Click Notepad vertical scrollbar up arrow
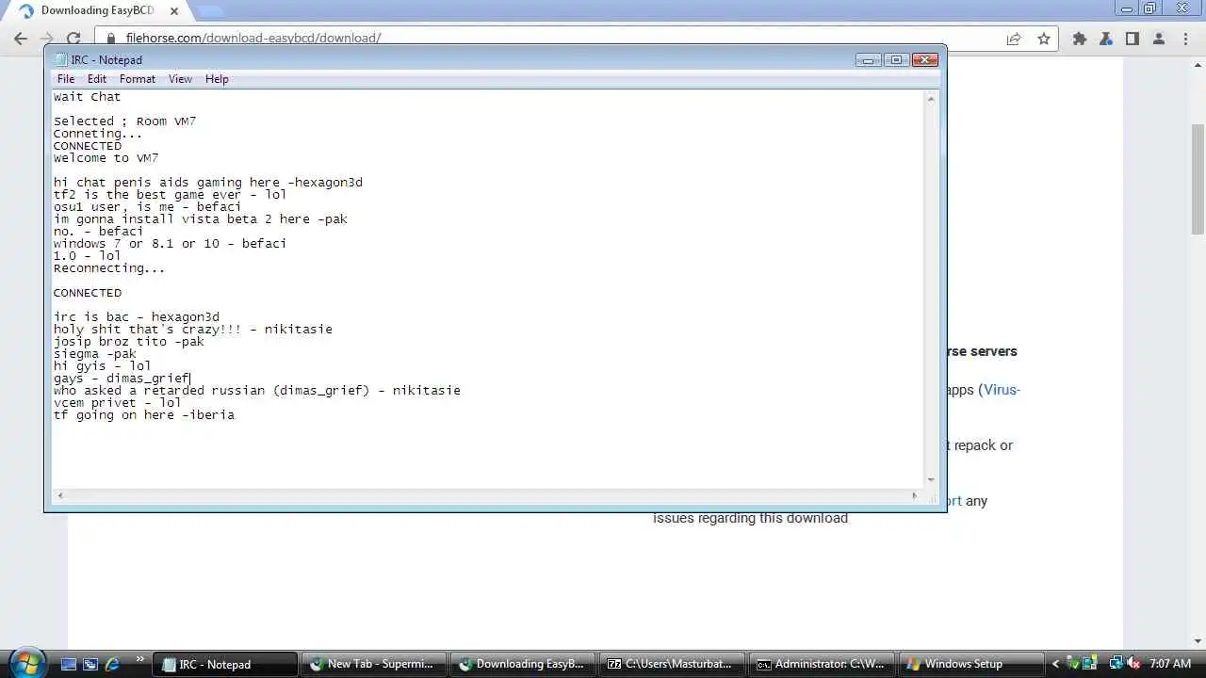Image resolution: width=1206 pixels, height=678 pixels. 932,98
